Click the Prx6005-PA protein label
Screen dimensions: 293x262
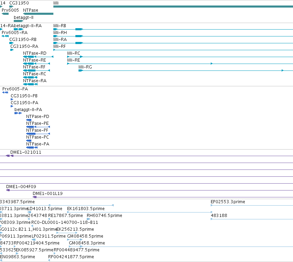click(x=15, y=89)
